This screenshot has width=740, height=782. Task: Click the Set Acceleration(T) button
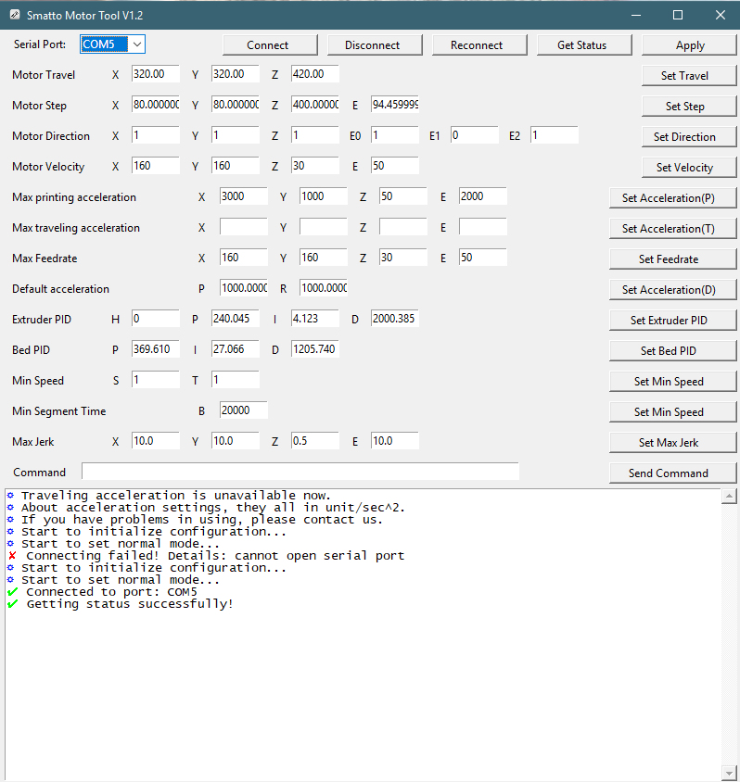[672, 229]
